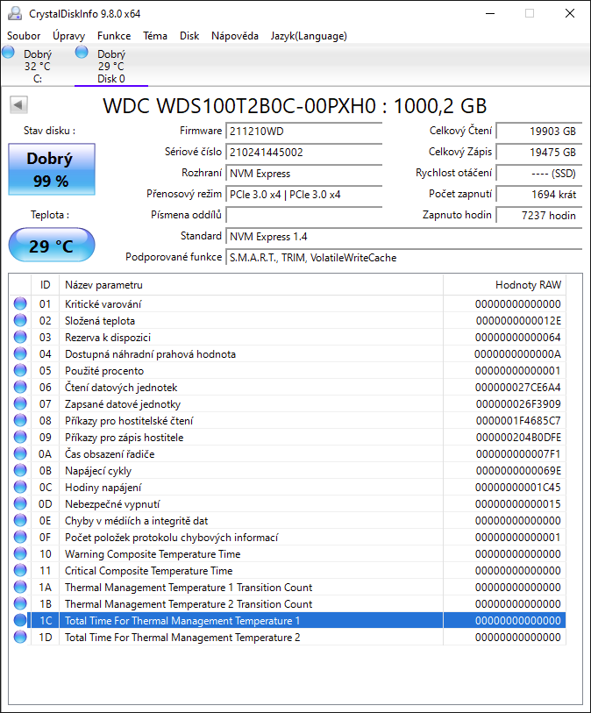Click the Hodnoty RAW column header
591x713 pixels.
(x=504, y=285)
